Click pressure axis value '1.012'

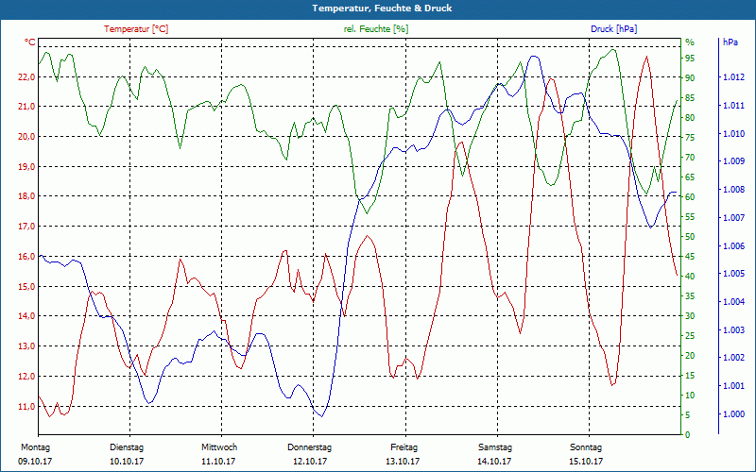tap(734, 77)
